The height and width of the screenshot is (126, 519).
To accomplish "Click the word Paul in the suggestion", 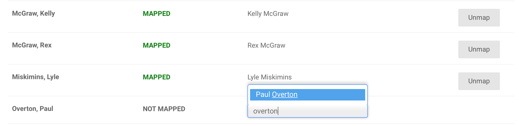I will pos(263,95).
